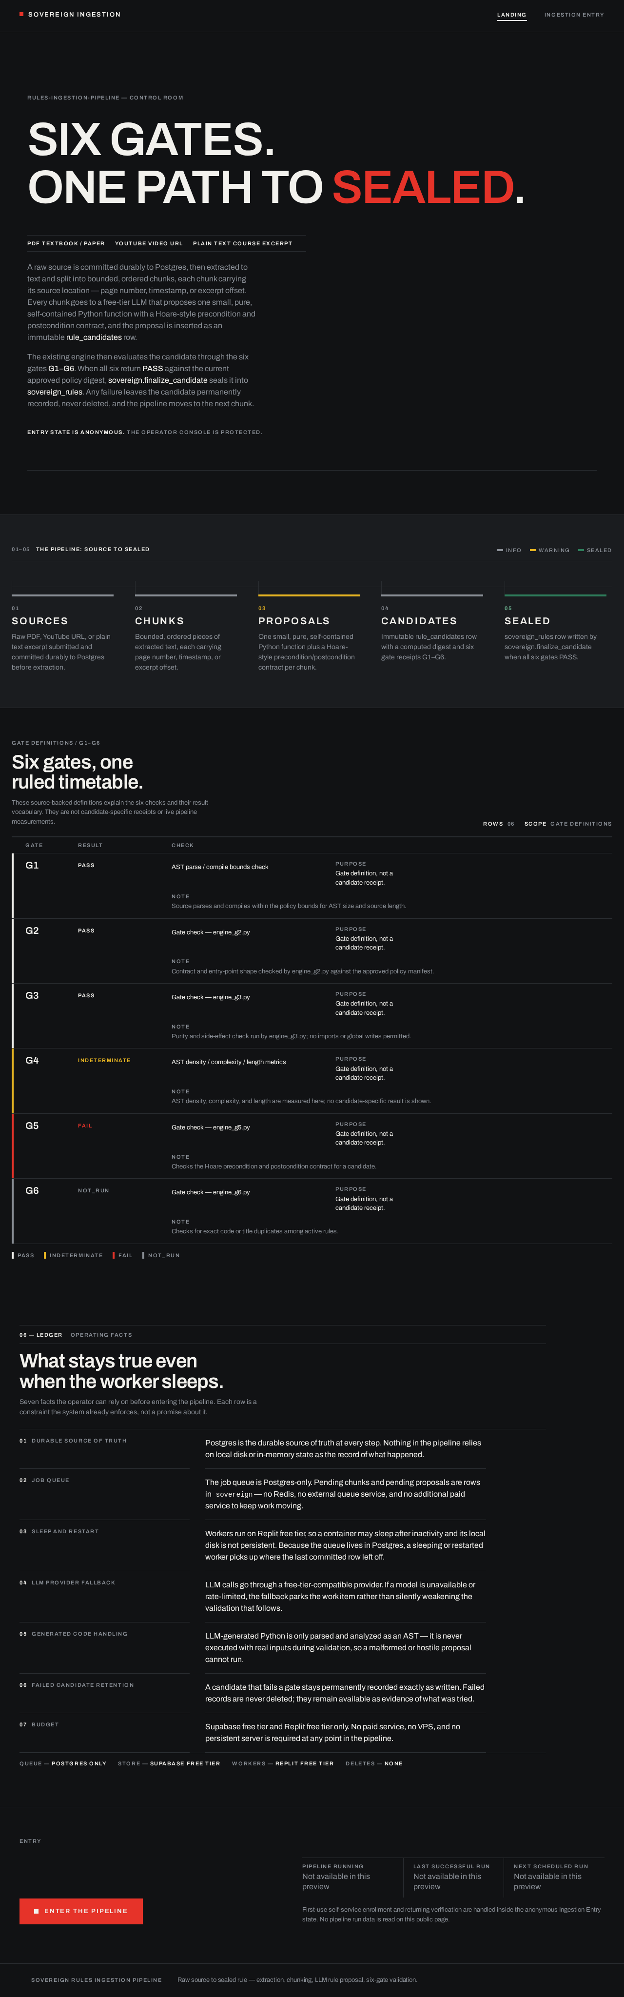
Task: Click the Chunks pipeline stage heading
Action: pos(160,621)
